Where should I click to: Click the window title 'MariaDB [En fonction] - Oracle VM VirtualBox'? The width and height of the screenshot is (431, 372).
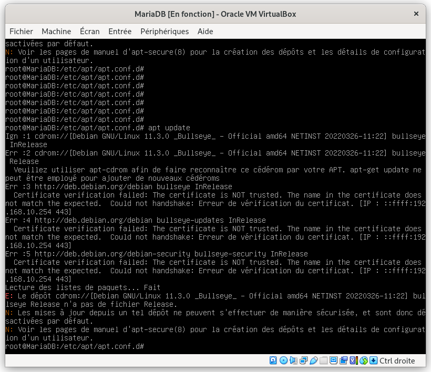click(x=215, y=14)
